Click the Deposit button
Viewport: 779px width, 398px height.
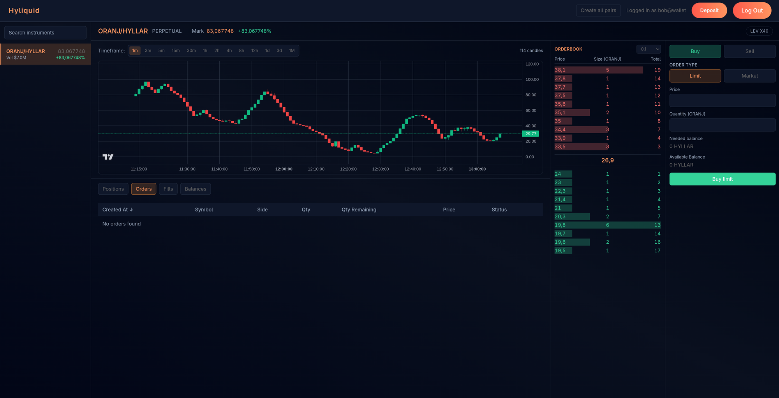[x=709, y=10]
